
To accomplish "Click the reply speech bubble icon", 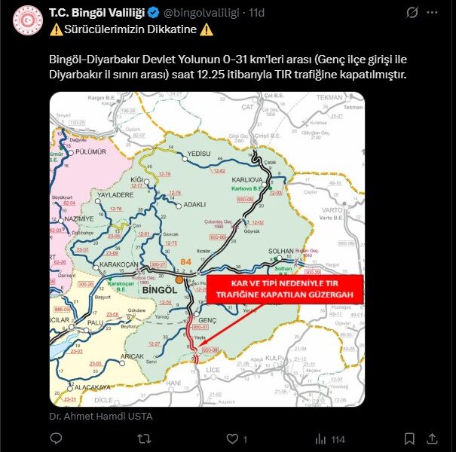I will tap(56, 438).
